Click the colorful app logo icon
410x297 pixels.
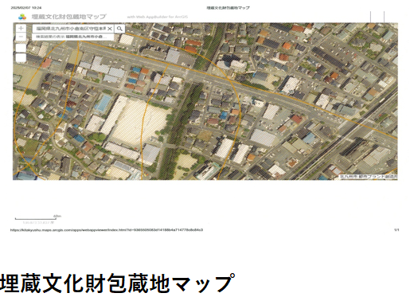pyautogui.click(x=22, y=17)
